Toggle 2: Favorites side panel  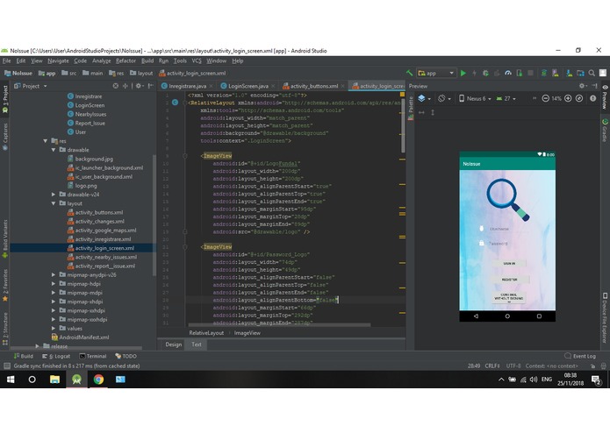pos(5,286)
